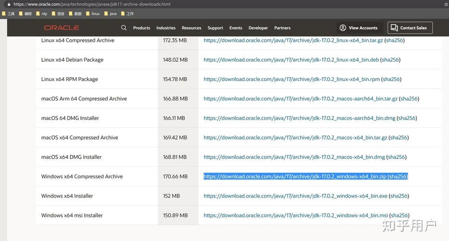This screenshot has width=449, height=241.
Task: Open sha256 link for linux rpm package
Action: (x=391, y=80)
